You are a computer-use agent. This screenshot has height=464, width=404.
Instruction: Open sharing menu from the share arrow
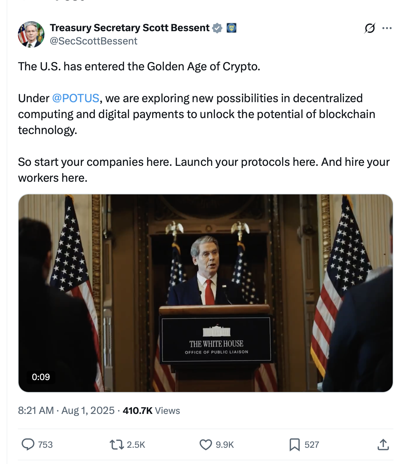383,444
